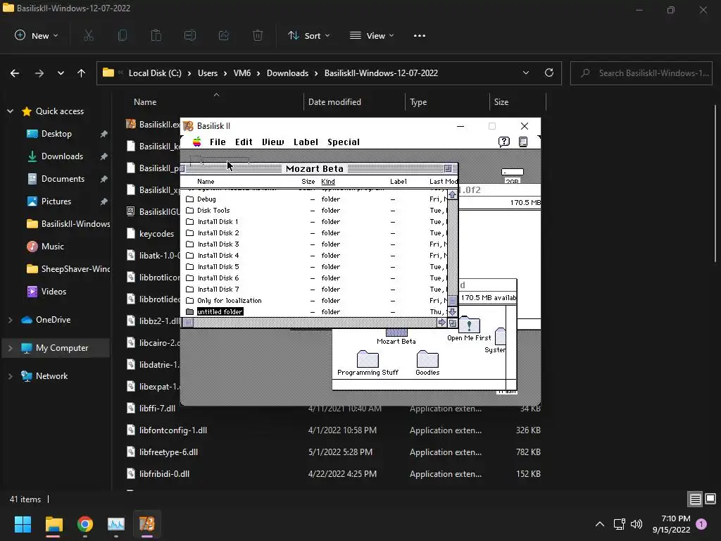Open Windows Start menu
This screenshot has height=541, width=721.
click(x=23, y=524)
